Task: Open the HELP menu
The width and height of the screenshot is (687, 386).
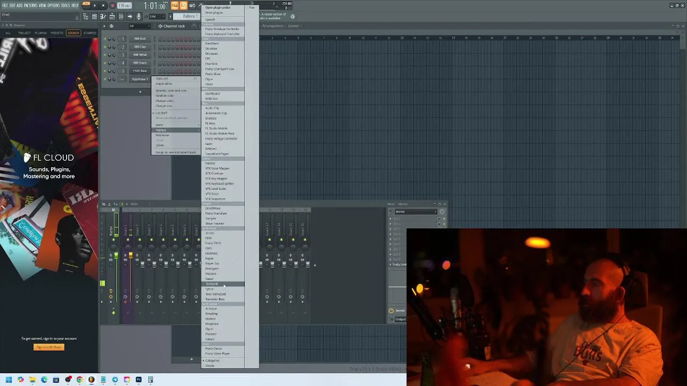Action: point(75,5)
